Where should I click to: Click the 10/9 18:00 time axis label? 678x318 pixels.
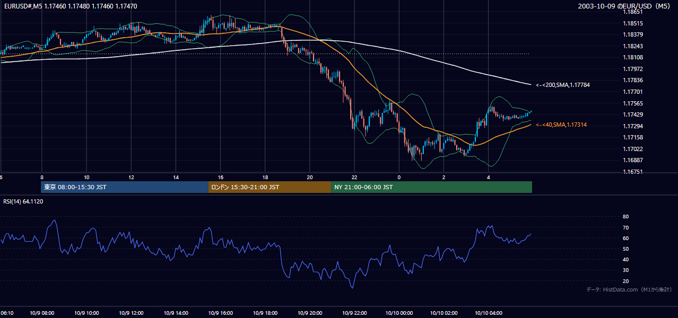tap(265, 313)
